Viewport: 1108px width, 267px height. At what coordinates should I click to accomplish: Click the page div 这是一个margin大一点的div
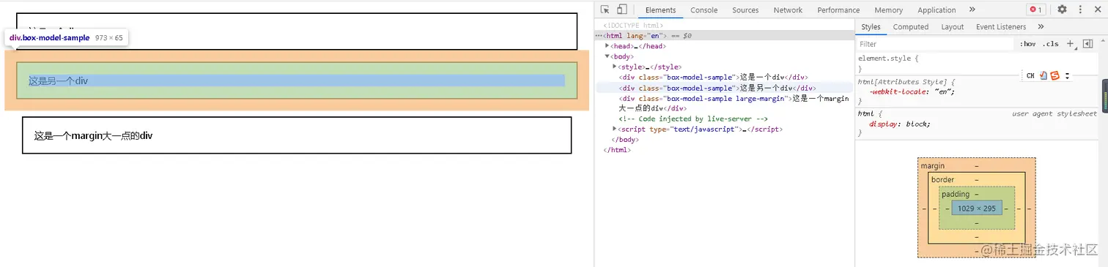point(297,135)
